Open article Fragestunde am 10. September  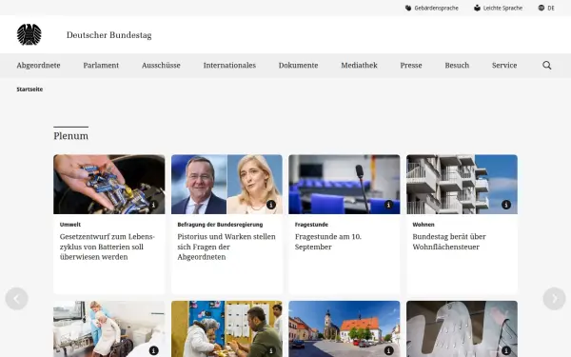(328, 242)
